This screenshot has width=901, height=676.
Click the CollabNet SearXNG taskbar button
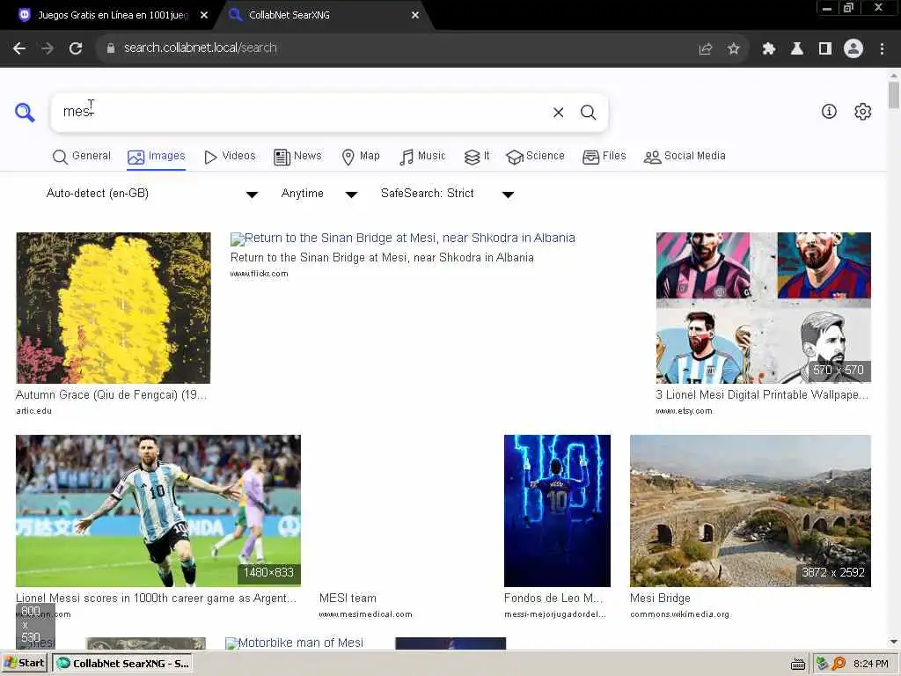point(122,664)
